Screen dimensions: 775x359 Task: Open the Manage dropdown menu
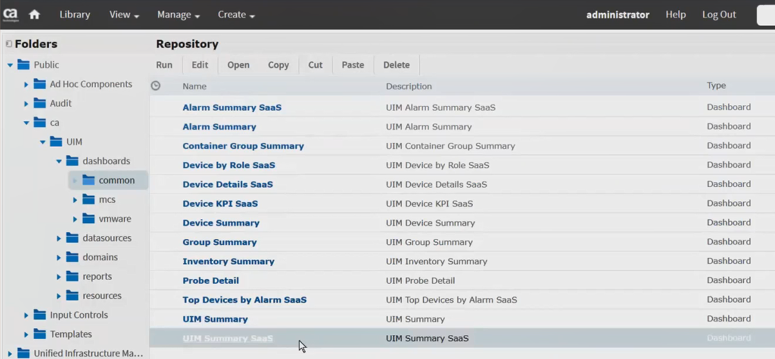point(178,15)
